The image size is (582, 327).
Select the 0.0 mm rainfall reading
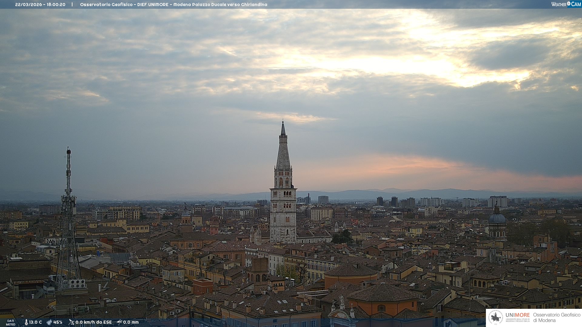tap(131, 322)
